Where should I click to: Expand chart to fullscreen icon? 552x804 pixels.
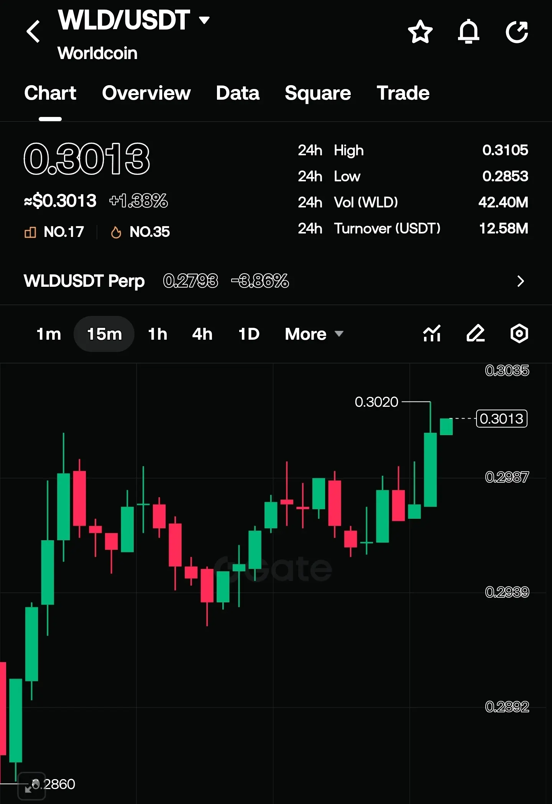(31, 786)
